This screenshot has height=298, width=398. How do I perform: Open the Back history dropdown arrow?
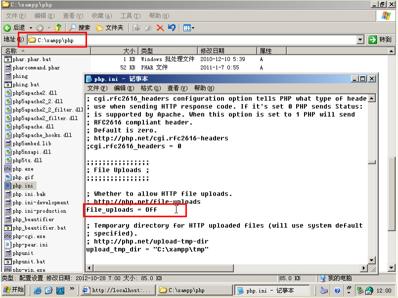pos(31,28)
